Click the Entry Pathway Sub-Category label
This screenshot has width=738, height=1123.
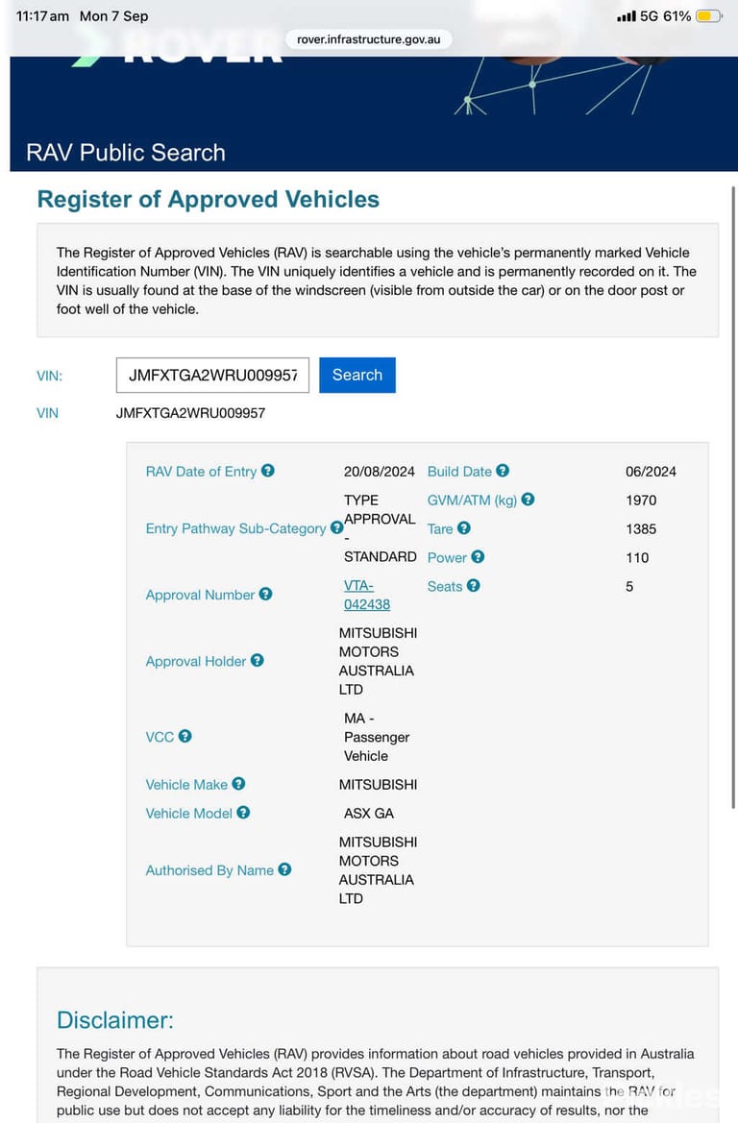(x=235, y=528)
